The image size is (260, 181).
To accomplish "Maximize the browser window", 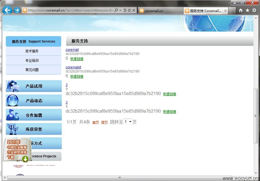I will click(x=242, y=3).
